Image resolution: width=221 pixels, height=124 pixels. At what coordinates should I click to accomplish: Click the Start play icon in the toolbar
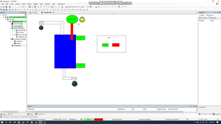pos(94,7)
